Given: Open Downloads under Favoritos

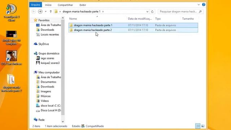Looking at the screenshot, I should click(47, 30).
